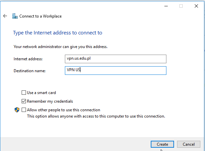The width and height of the screenshot is (205, 151).
Task: Close the wizard with the X icon
Action: (x=196, y=6)
